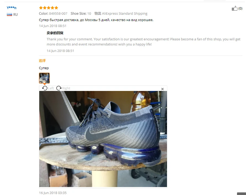Open reviewer profile Y***n

click(11, 8)
